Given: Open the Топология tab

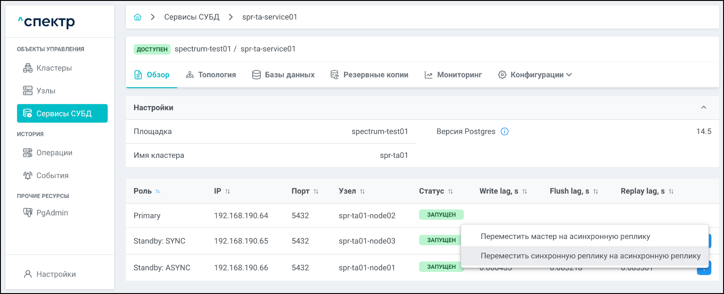Looking at the screenshot, I should click(x=211, y=75).
